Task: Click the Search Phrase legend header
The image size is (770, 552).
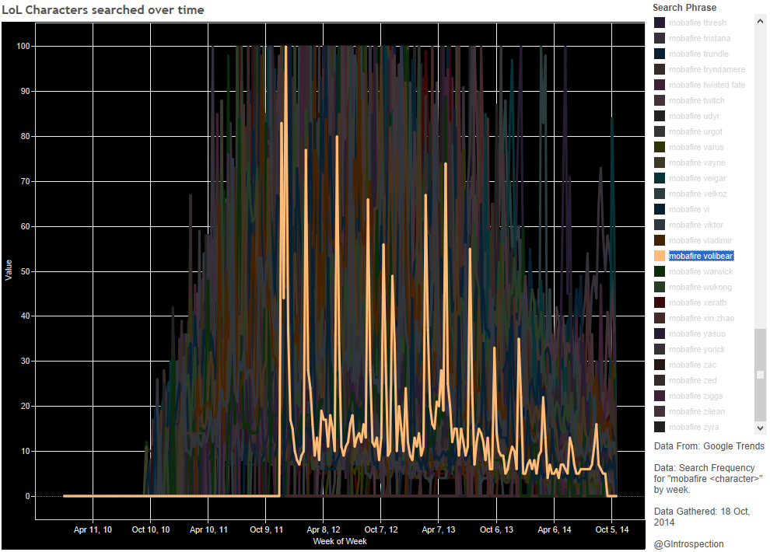Action: [x=684, y=8]
